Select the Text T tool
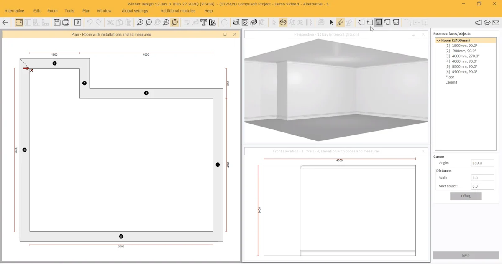The image size is (502, 264). pos(204,23)
